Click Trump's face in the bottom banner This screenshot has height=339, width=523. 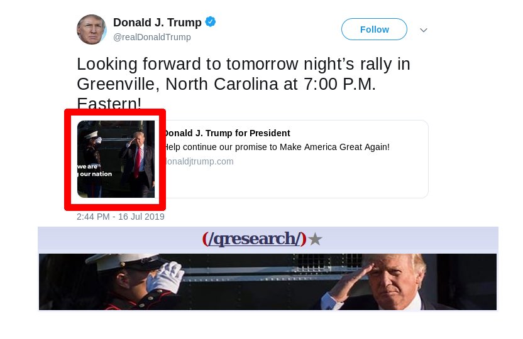[397, 280]
